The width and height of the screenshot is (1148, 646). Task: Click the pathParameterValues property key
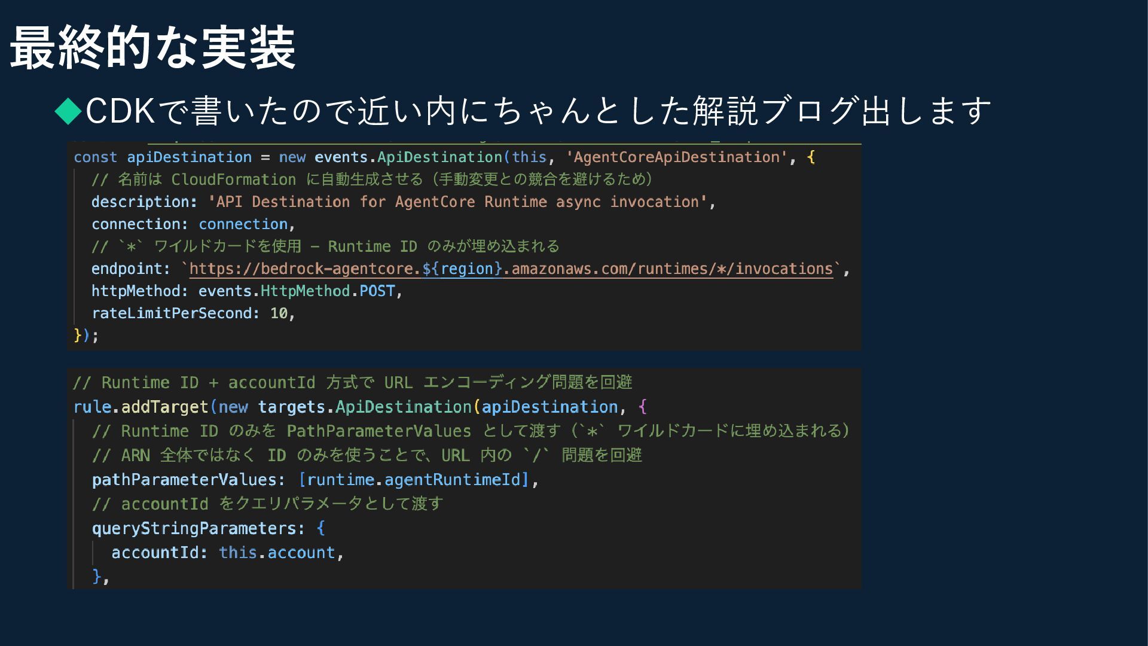click(184, 480)
